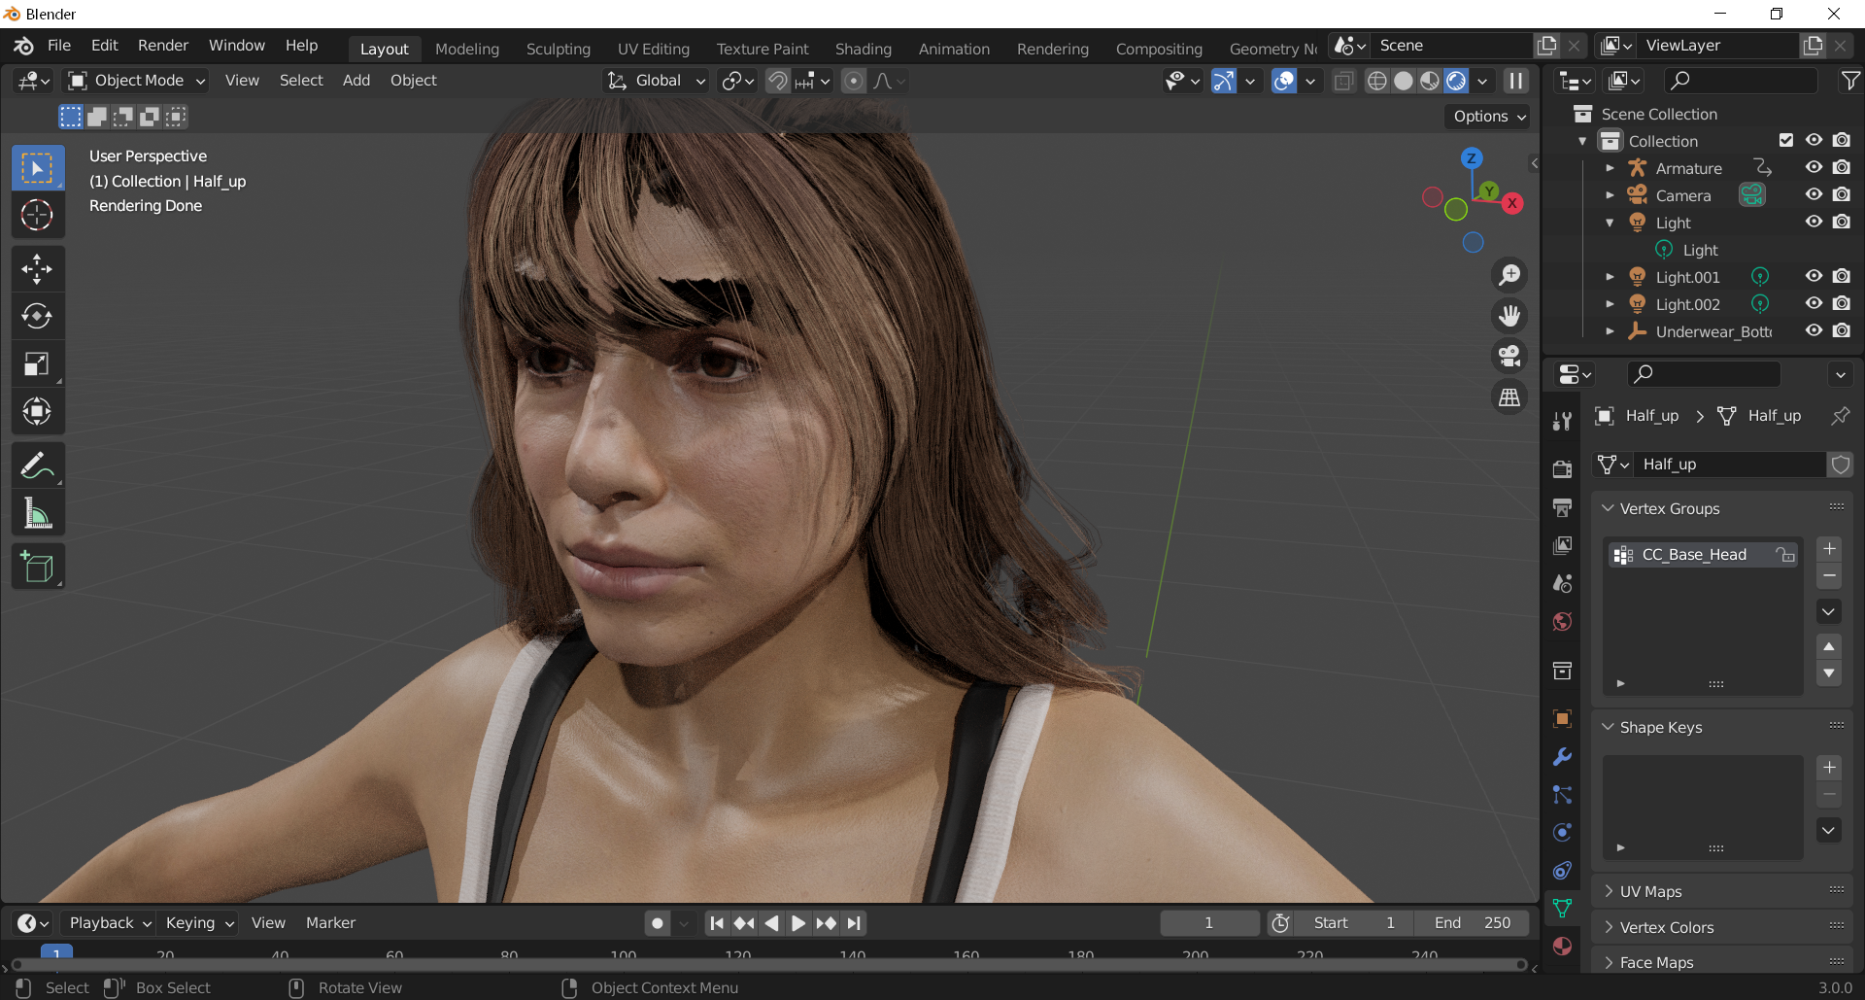Activate the Scale tool

(38, 364)
